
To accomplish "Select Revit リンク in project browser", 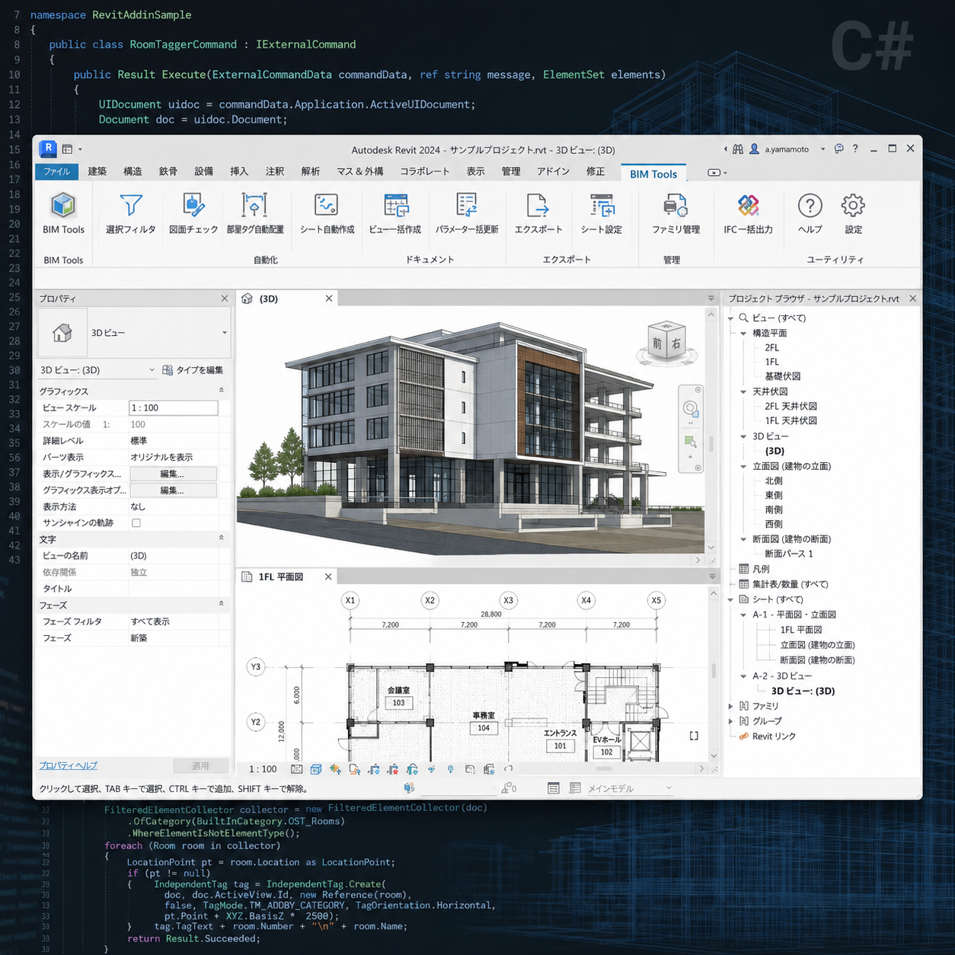I will [x=774, y=736].
